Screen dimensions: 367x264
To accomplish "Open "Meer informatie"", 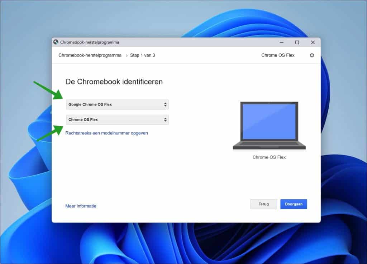I will coord(81,206).
